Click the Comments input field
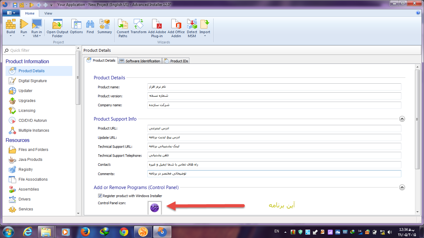424x238 pixels. [274, 174]
